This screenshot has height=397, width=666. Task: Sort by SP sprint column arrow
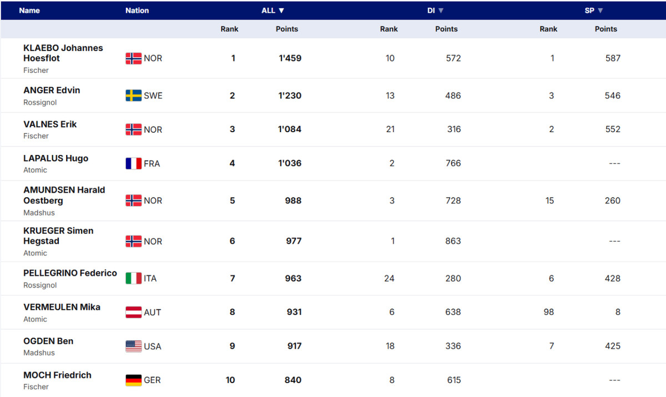coord(600,11)
